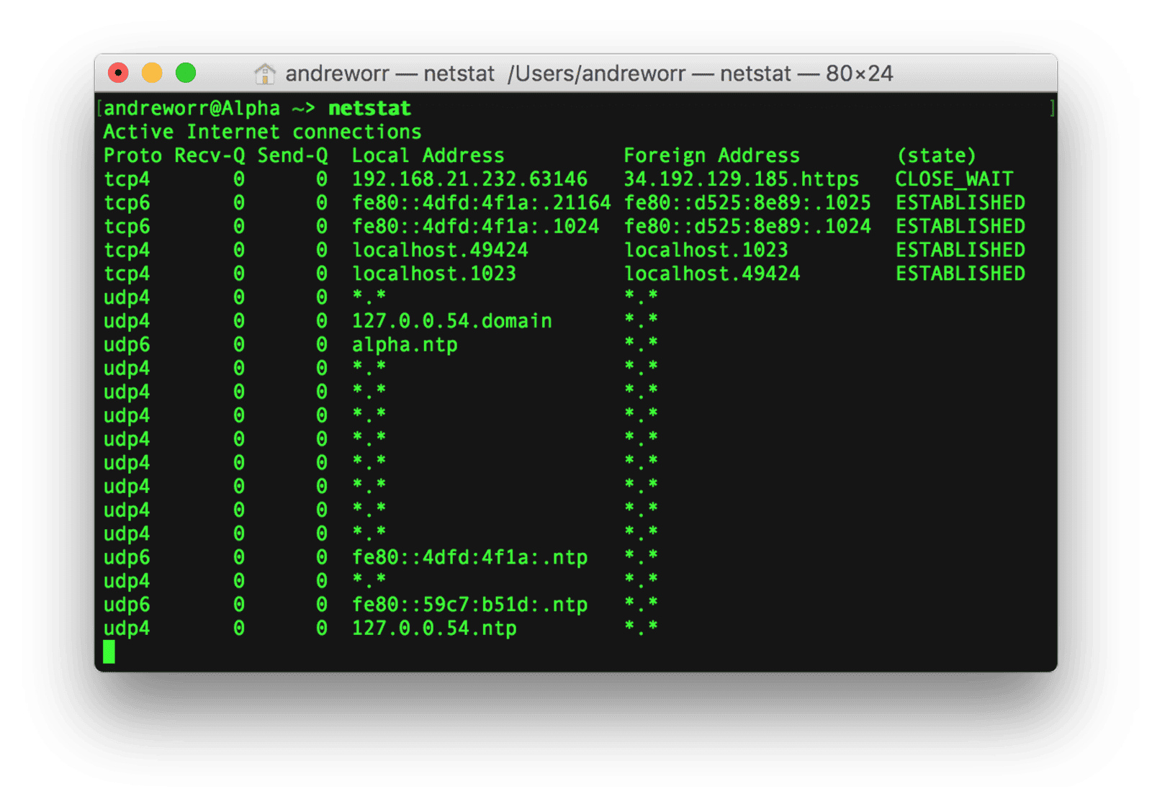Click the Proto column header
The width and height of the screenshot is (1152, 807).
click(132, 156)
